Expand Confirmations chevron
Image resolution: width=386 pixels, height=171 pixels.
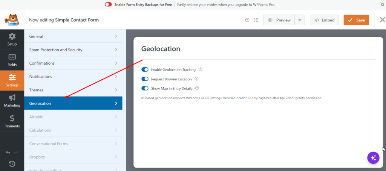(x=116, y=63)
